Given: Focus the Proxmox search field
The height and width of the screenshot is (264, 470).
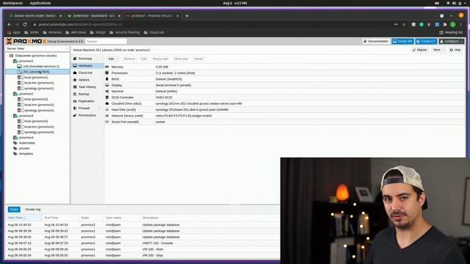Looking at the screenshot, I should coord(106,41).
